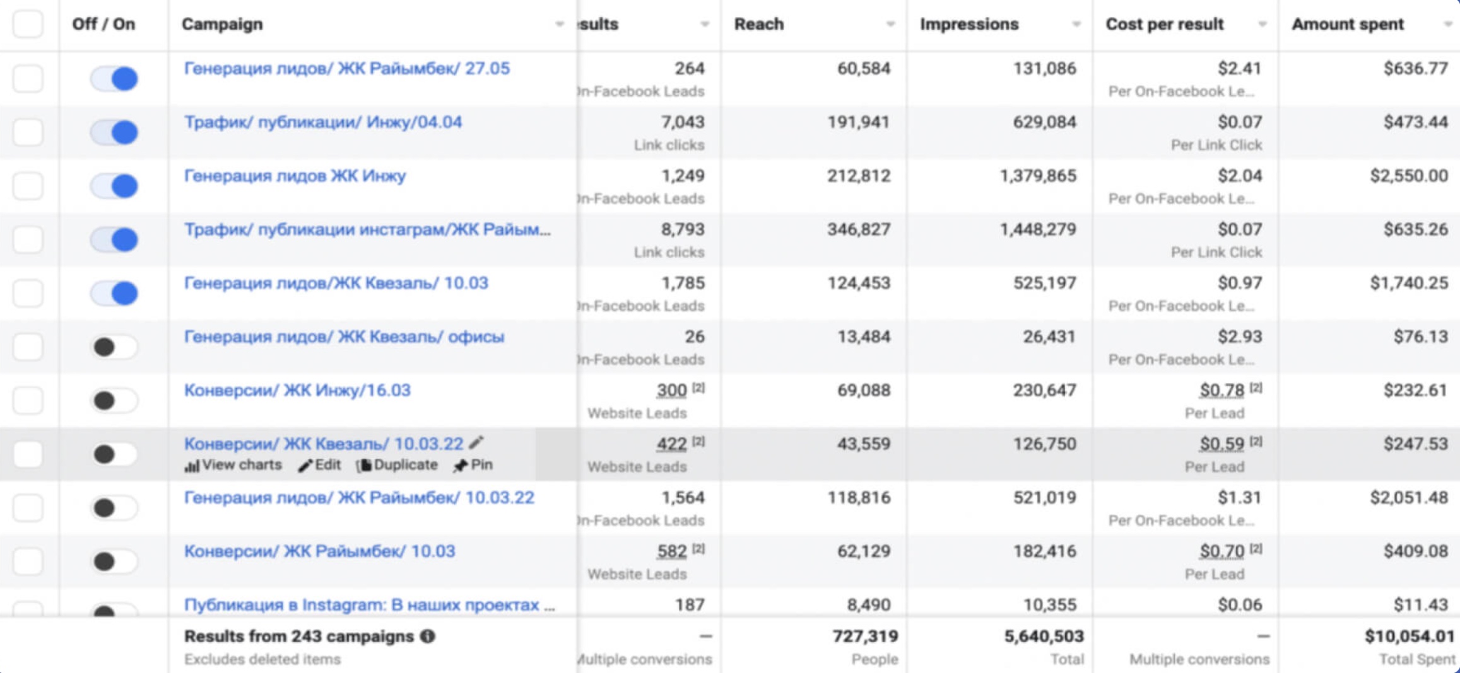Select the checkbox for Конверсии/ ЖК Квезаль/ 10.03.22
The image size is (1460, 673).
[28, 454]
